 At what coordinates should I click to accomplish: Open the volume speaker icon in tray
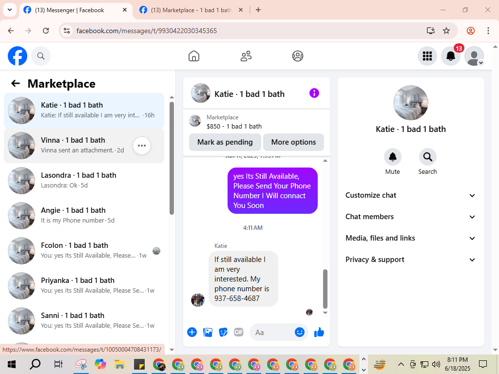click(436, 364)
